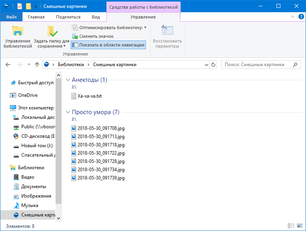Switch to the Вид ribbon tab
The height and width of the screenshot is (231, 306).
pos(96,17)
